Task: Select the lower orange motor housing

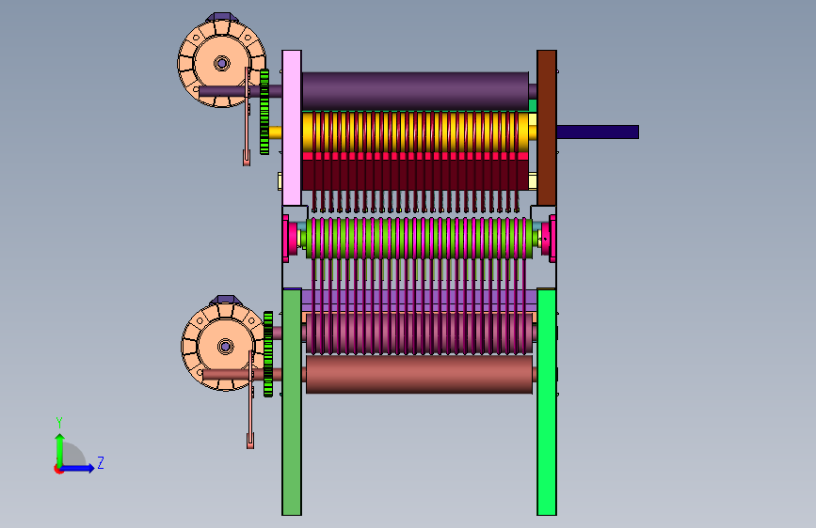Action: (x=224, y=346)
